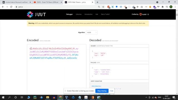The height and width of the screenshot is (100, 178).
Task: Open the Get a T-shirt link
Action: click(105, 14)
